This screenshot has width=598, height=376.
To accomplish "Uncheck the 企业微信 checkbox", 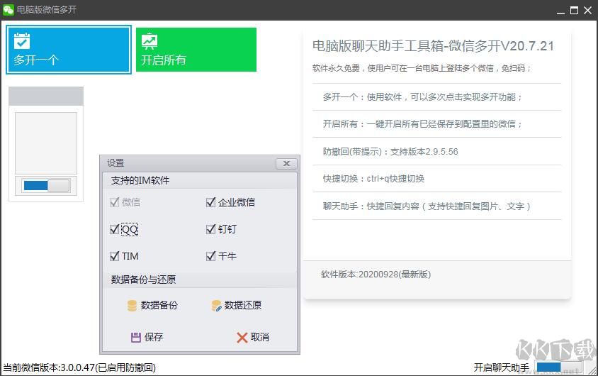I will point(210,202).
